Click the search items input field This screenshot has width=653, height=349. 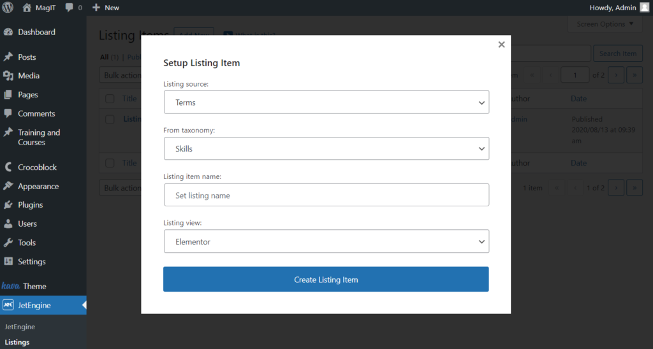pyautogui.click(x=551, y=53)
